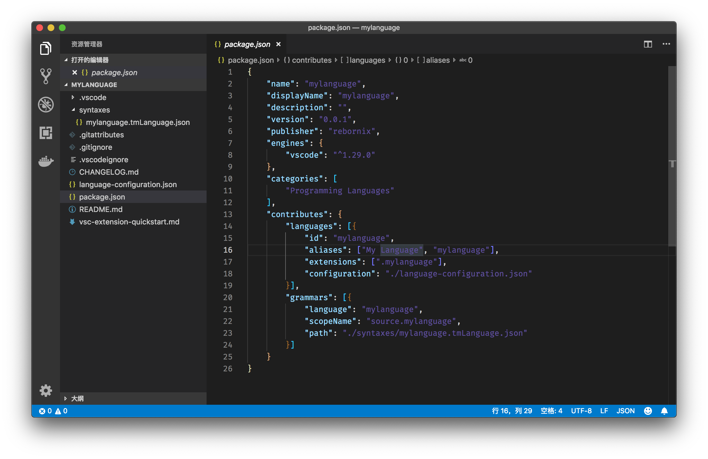Click the feedback smiley icon
The width and height of the screenshot is (708, 459).
click(x=648, y=411)
